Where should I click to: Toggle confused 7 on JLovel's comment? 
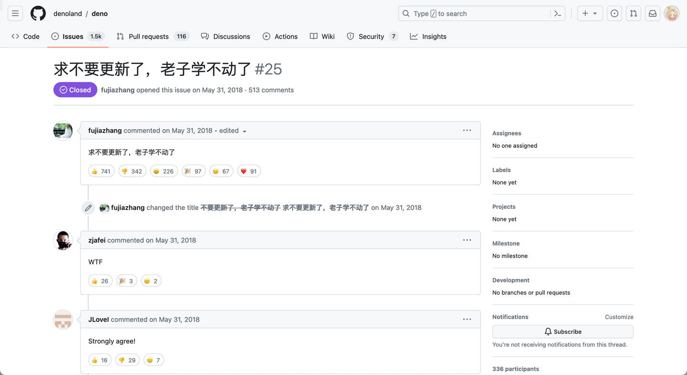[x=153, y=360]
